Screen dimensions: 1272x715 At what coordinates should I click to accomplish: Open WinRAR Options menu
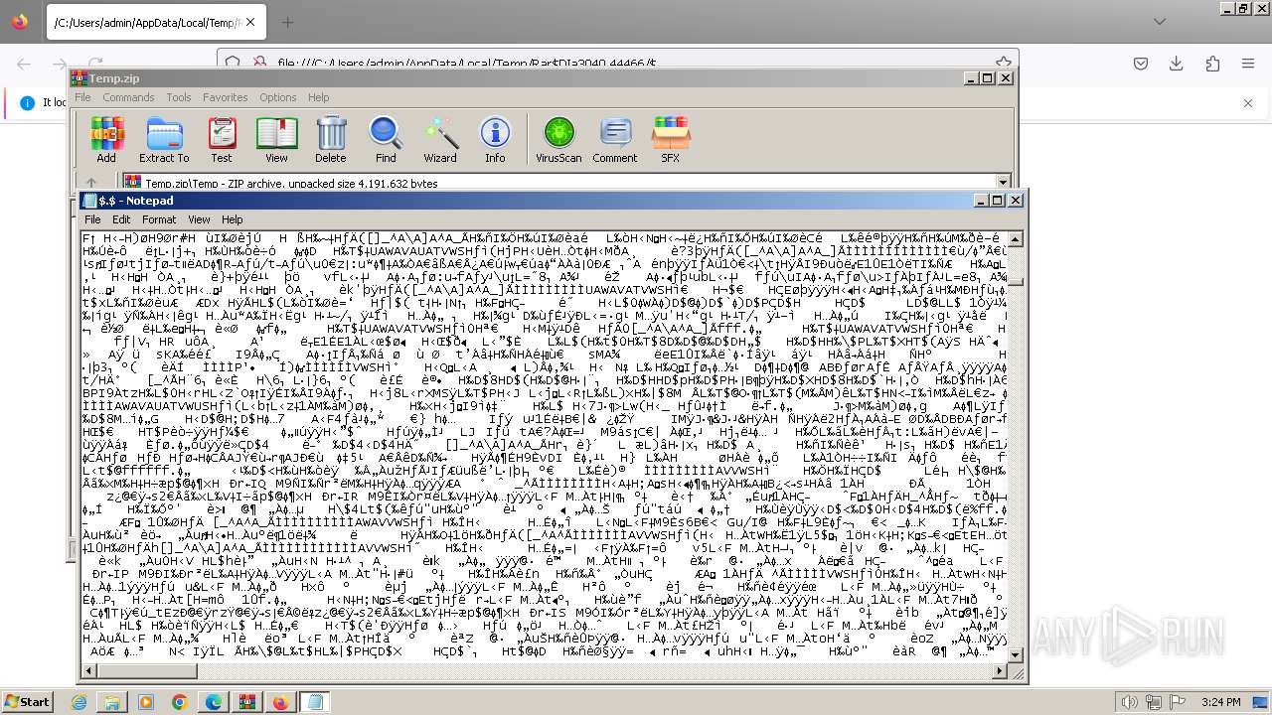(x=278, y=97)
